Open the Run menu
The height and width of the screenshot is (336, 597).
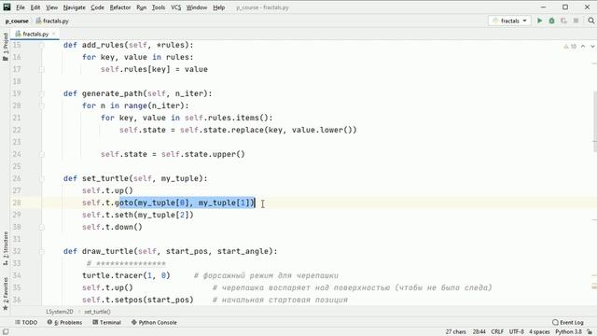(141, 7)
